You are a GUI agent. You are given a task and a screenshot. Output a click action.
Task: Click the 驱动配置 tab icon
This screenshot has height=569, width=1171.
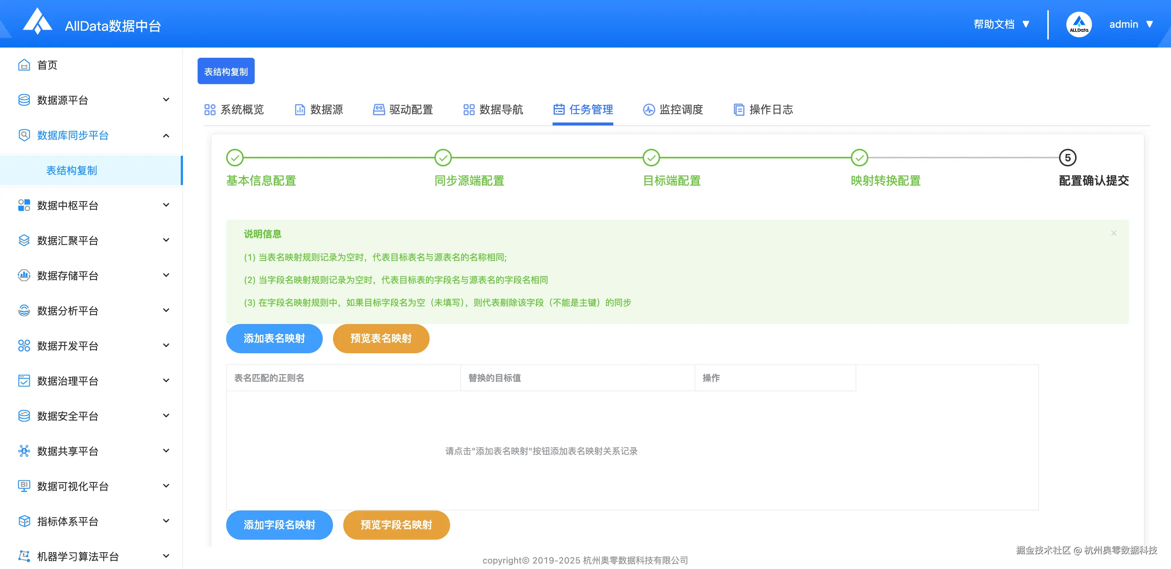pos(379,109)
